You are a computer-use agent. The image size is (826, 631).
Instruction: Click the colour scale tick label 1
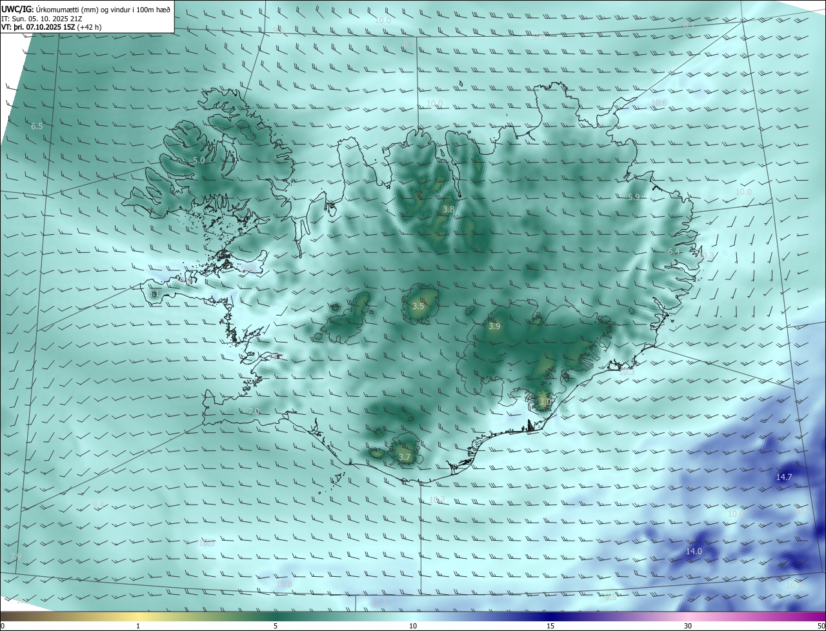(x=138, y=626)
